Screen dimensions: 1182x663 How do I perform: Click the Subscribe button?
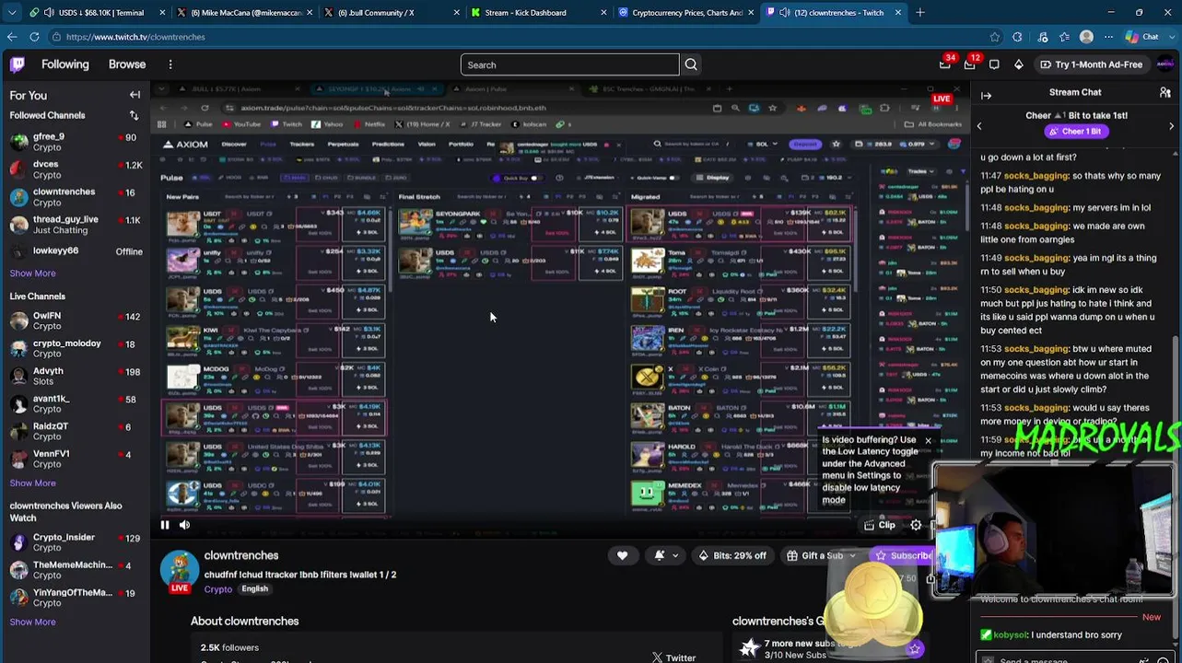903,555
